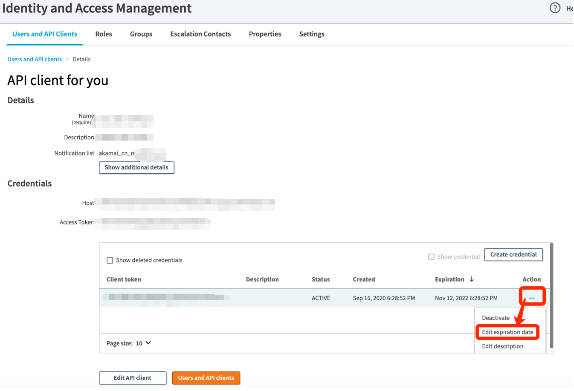The width and height of the screenshot is (574, 391).
Task: Click the blurred client token row cell
Action: (x=166, y=298)
